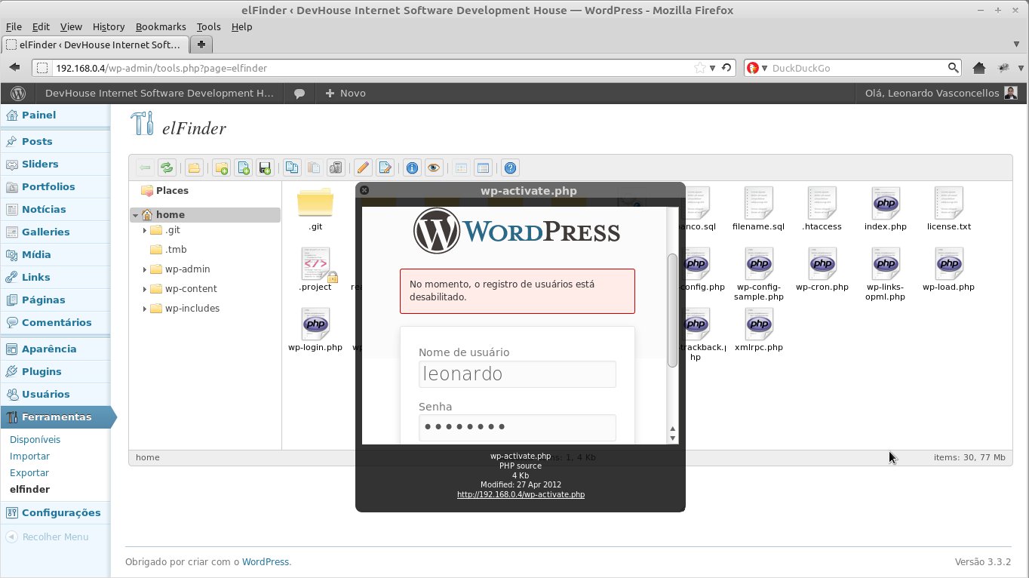
Task: Open the wp-activate.php URL link
Action: pos(521,495)
